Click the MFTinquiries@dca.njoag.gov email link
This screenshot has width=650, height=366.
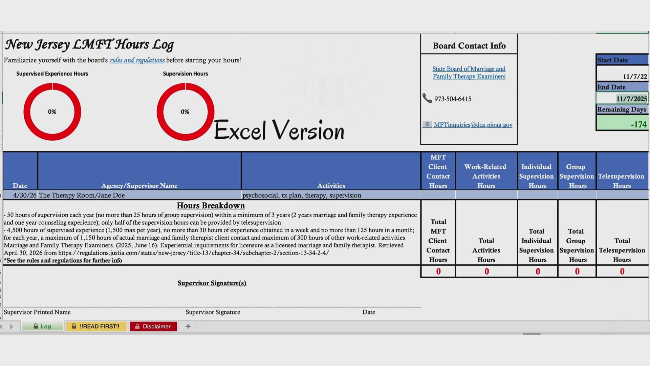473,125
